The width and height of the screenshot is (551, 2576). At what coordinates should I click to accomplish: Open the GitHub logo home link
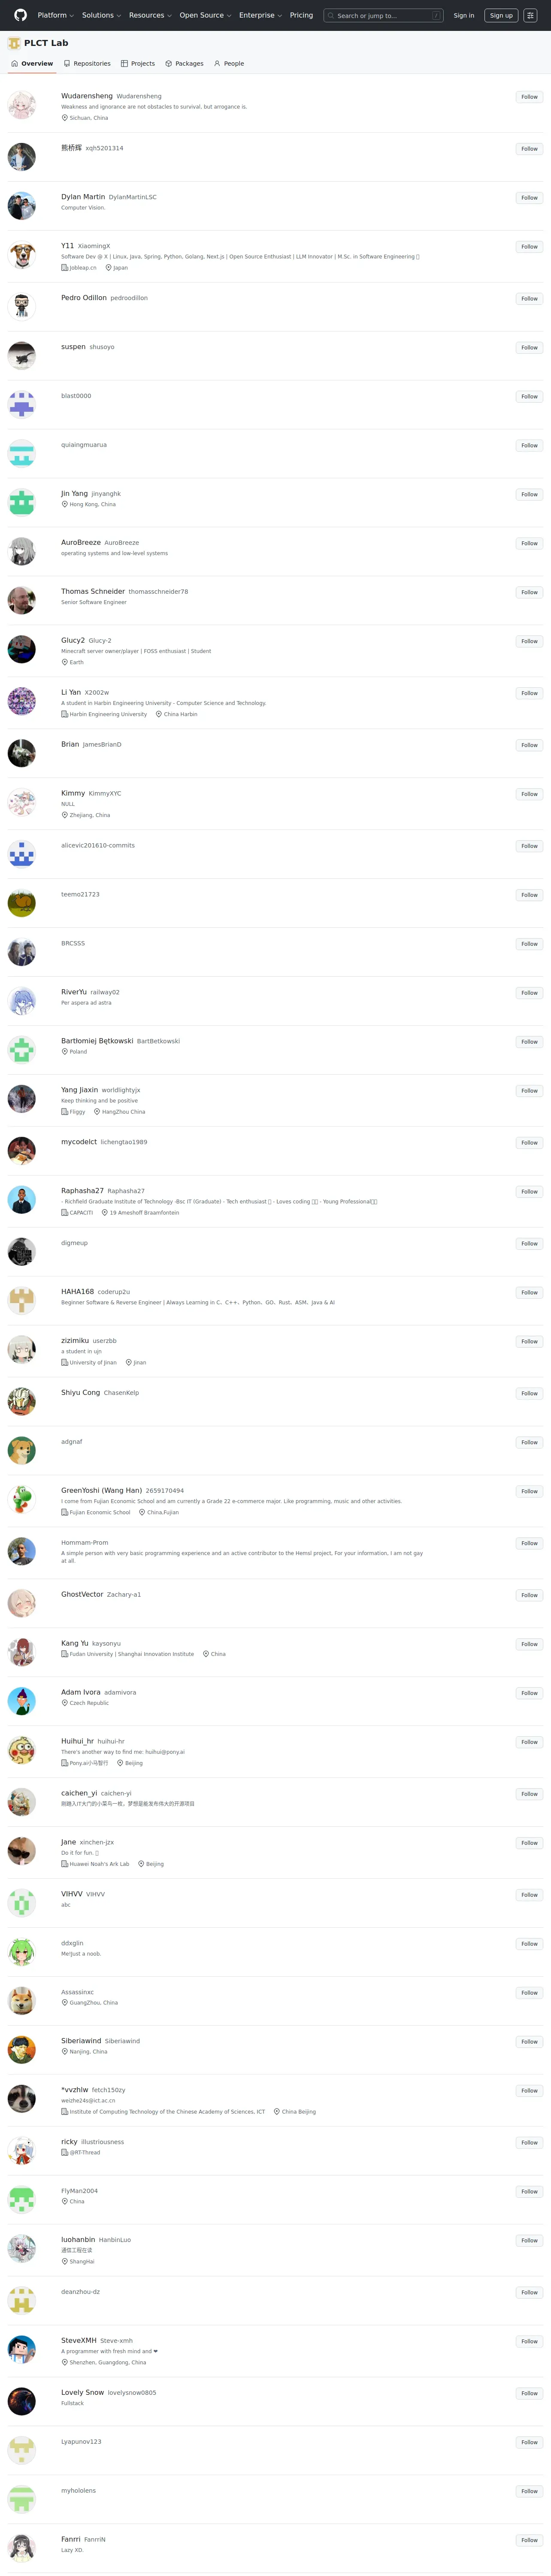point(20,15)
